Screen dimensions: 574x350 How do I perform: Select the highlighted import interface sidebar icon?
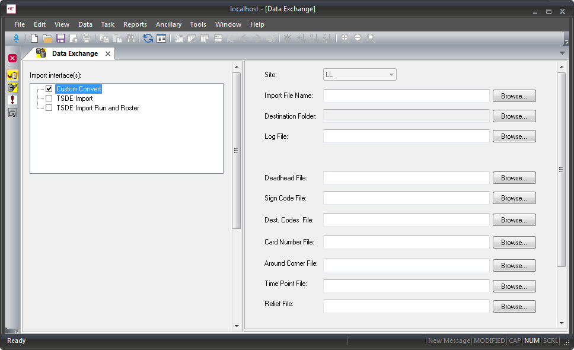[11, 75]
